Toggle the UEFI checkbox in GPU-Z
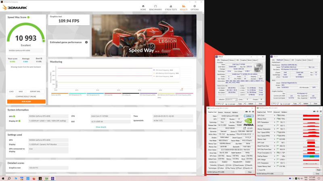The width and height of the screenshot is (323, 181). coord(248,128)
